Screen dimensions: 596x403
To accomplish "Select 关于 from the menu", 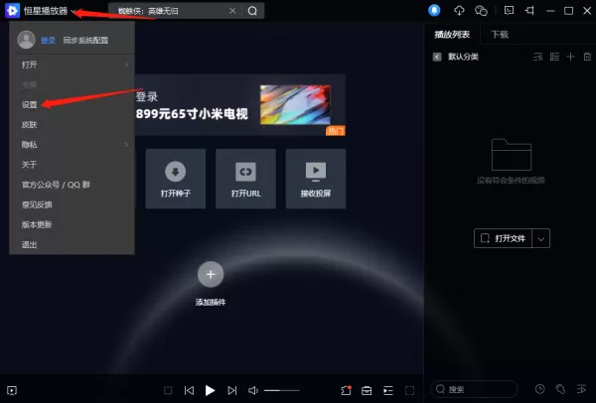I will (x=72, y=165).
